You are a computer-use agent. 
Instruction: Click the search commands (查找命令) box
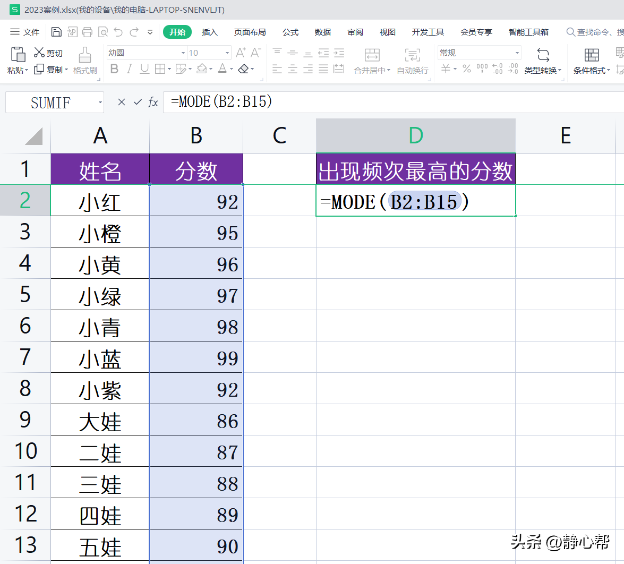tap(595, 32)
